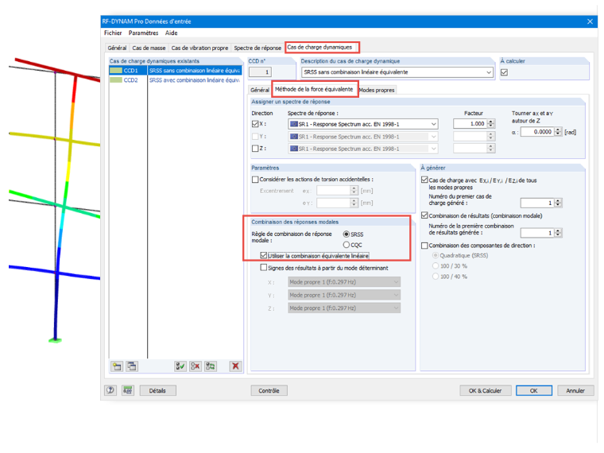Open the Aide menu
This screenshot has width=604, height=453.
pyautogui.click(x=172, y=33)
